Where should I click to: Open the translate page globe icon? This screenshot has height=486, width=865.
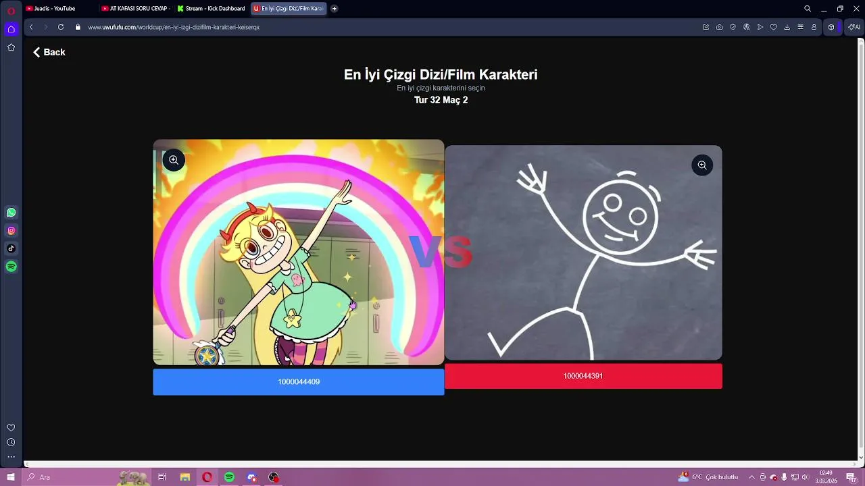(x=747, y=27)
